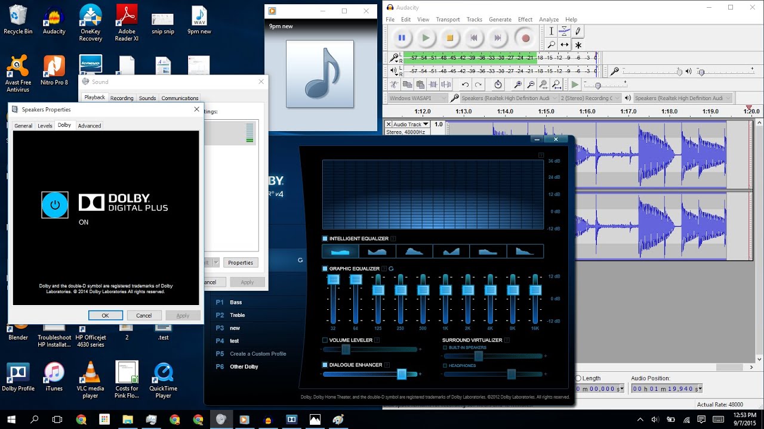
Task: Select the Time Shift tool
Action: pyautogui.click(x=564, y=45)
